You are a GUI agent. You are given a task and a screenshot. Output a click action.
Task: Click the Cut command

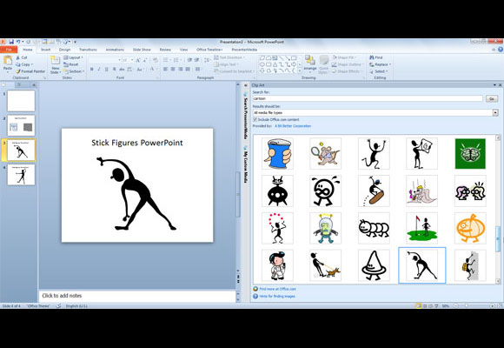coord(22,57)
